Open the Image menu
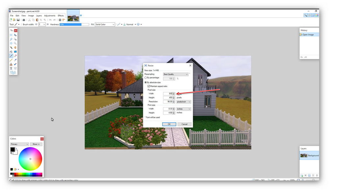The height and width of the screenshot is (192, 337). (31, 15)
